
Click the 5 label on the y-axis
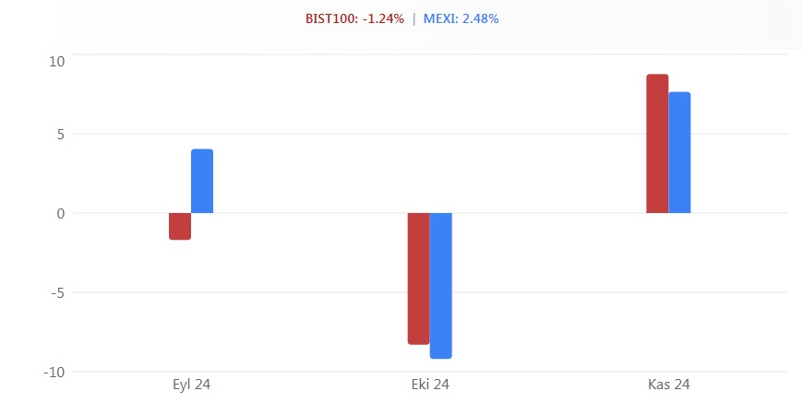point(61,134)
